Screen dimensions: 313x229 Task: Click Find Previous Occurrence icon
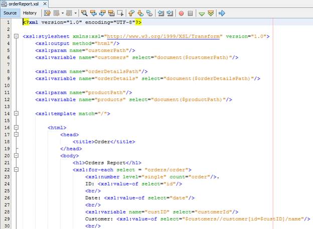click(x=93, y=13)
